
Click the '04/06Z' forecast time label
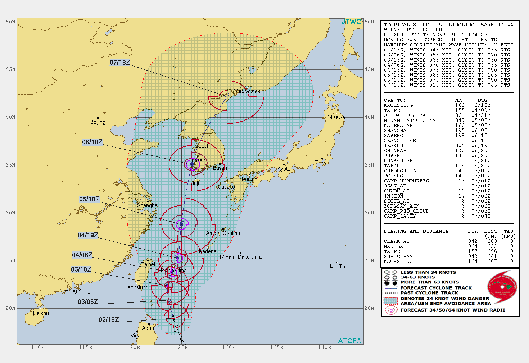coord(82,255)
